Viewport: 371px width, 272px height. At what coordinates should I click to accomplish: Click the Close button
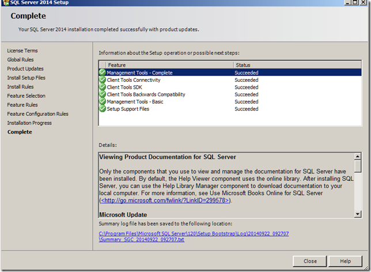[x=310, y=261]
